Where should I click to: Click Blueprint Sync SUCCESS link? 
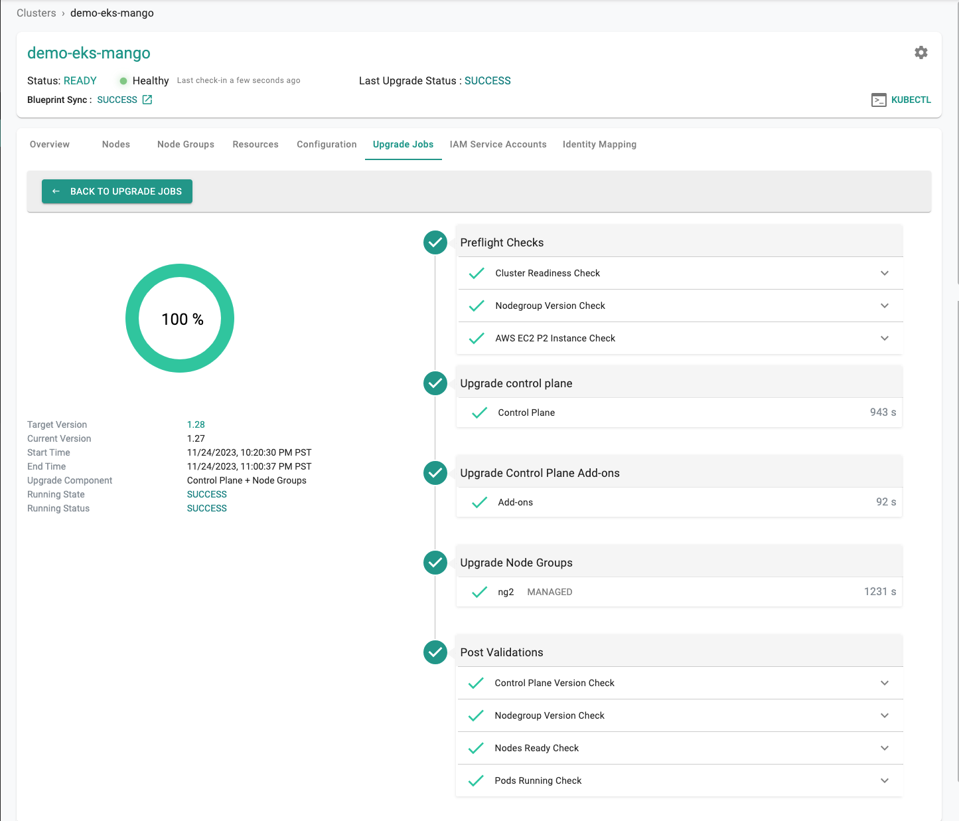tap(117, 100)
